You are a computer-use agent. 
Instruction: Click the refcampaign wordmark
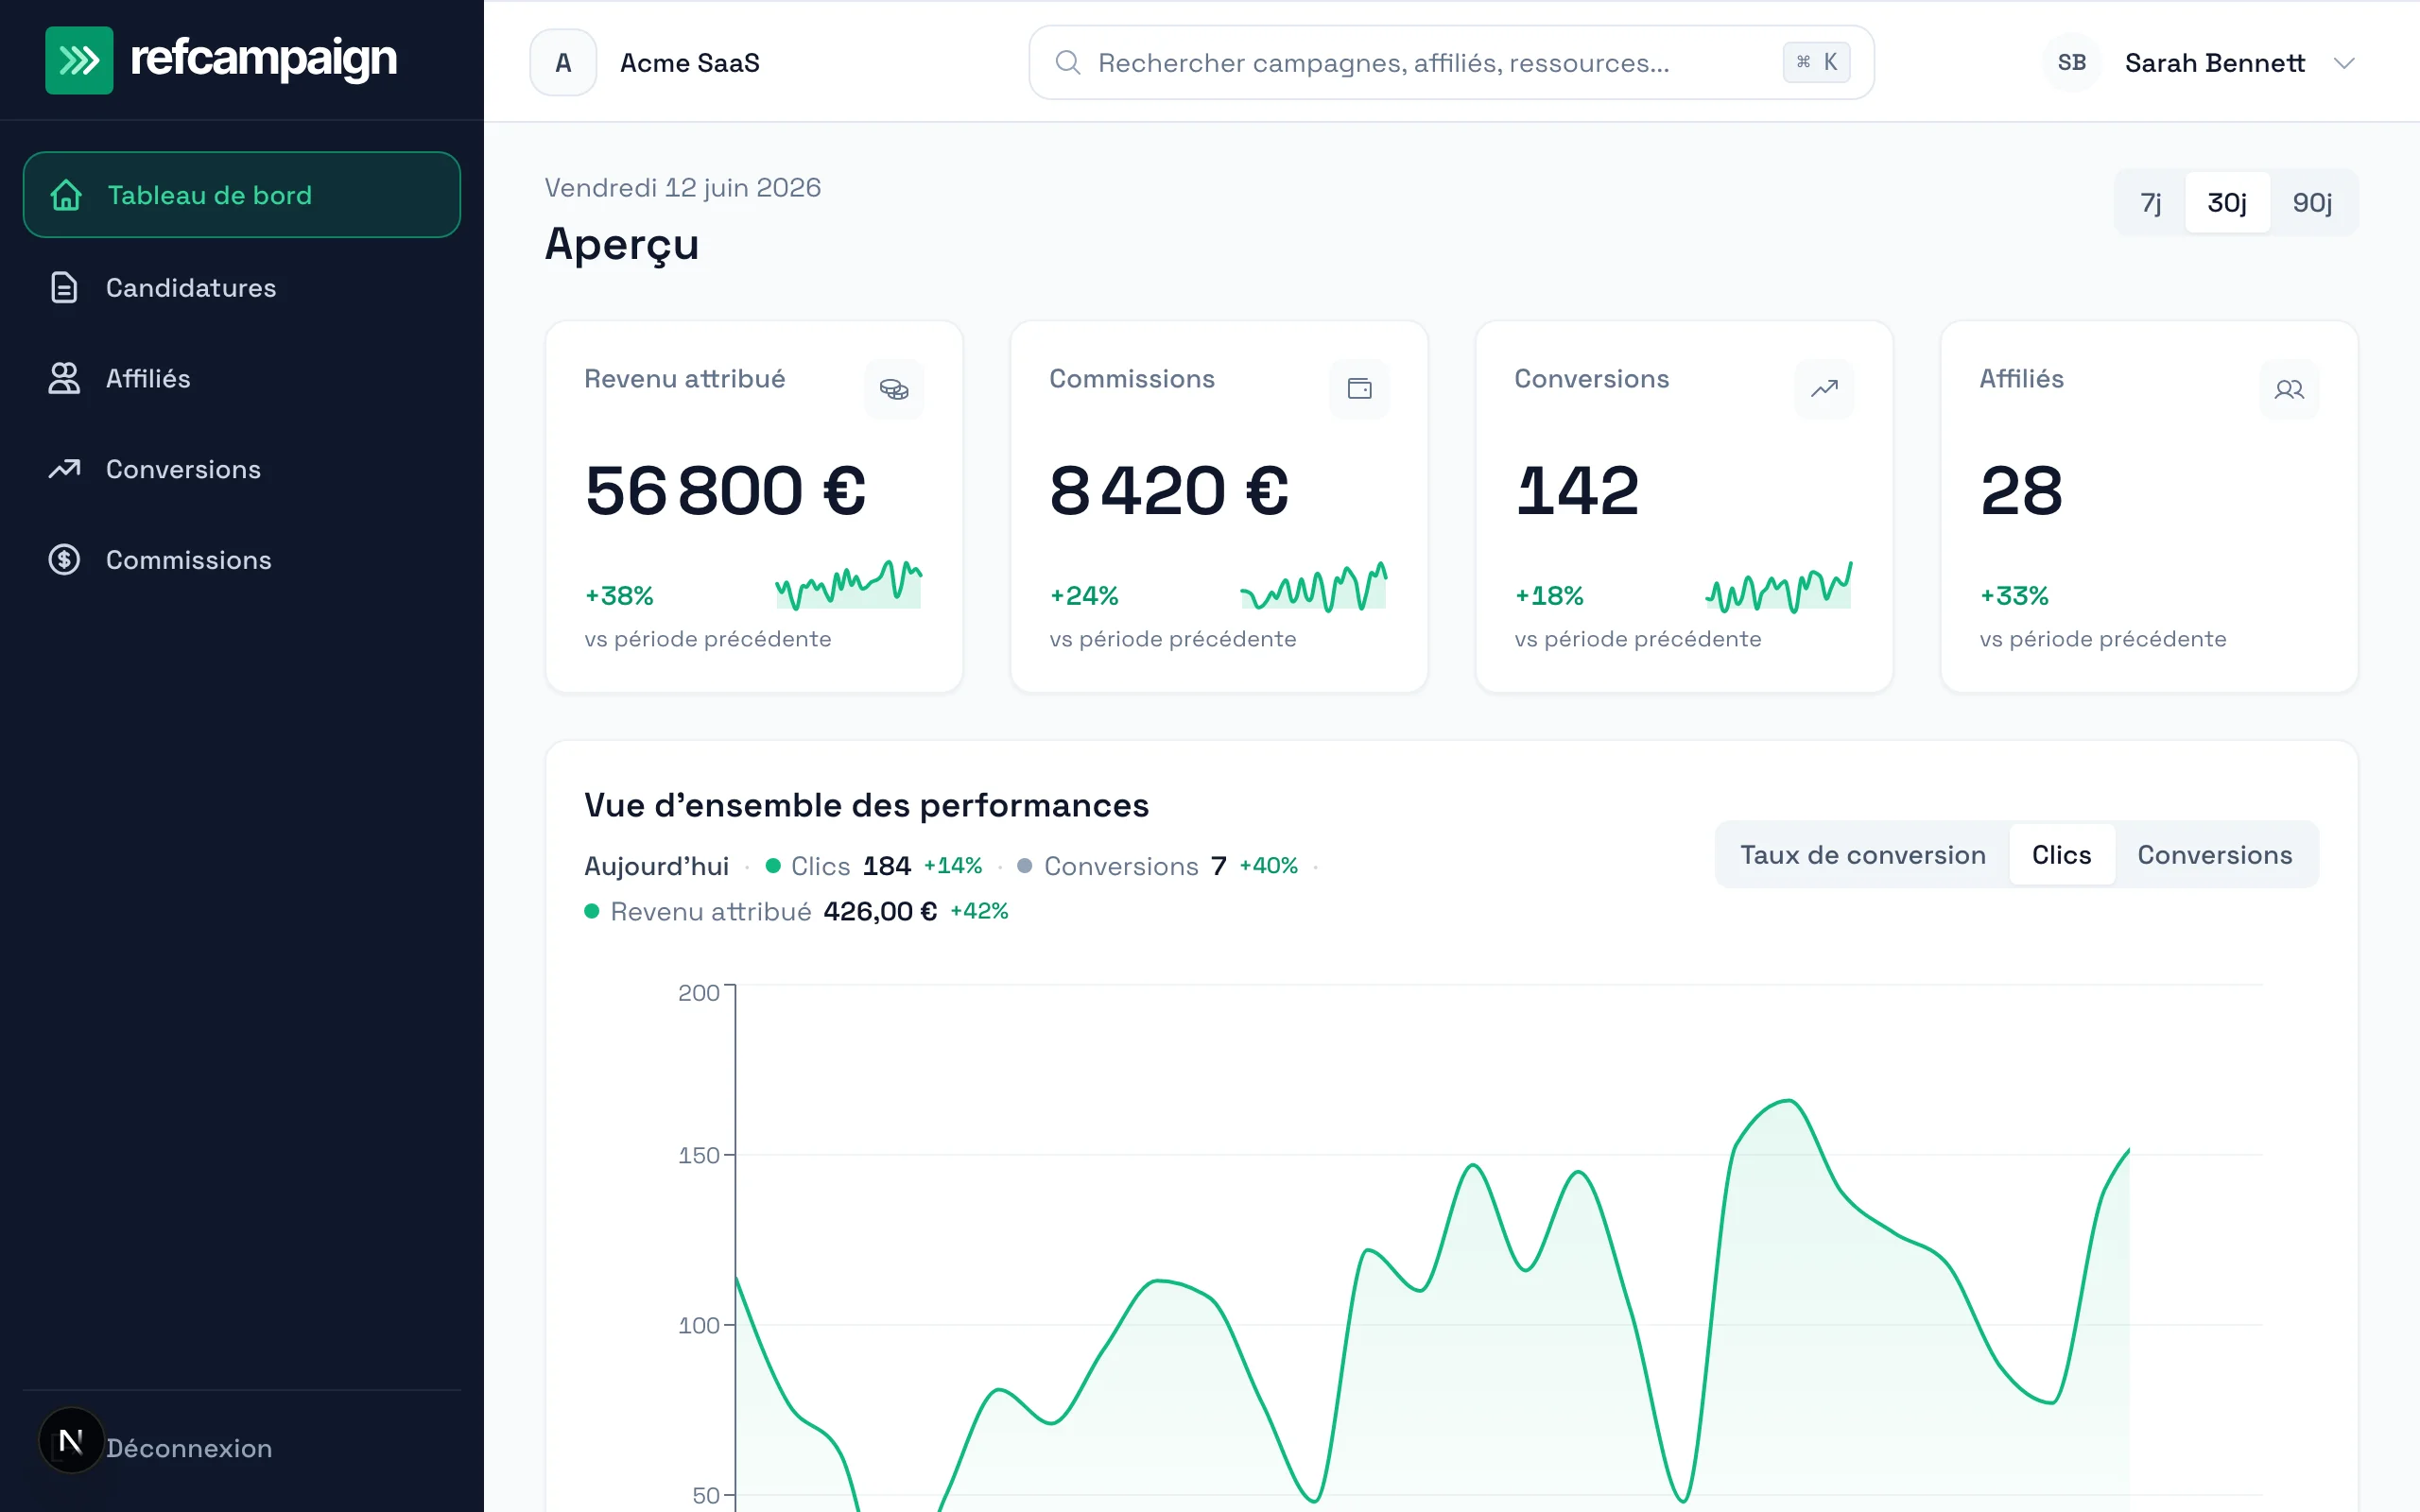tap(264, 58)
